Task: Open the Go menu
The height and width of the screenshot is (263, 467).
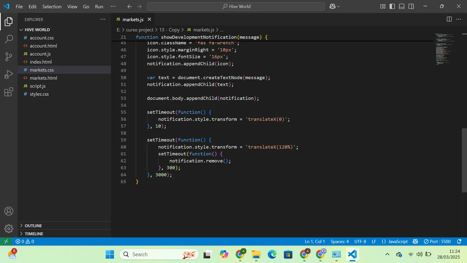Action: [86, 7]
